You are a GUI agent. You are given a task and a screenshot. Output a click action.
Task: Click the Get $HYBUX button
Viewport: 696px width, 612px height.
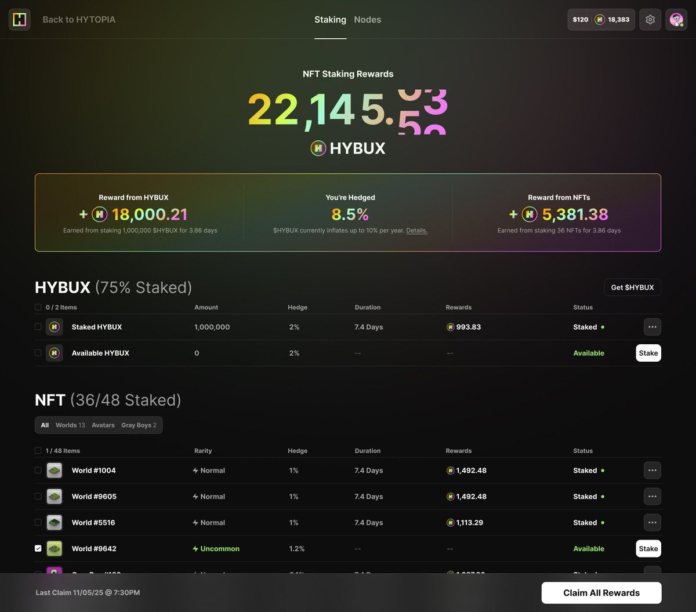pyautogui.click(x=632, y=287)
